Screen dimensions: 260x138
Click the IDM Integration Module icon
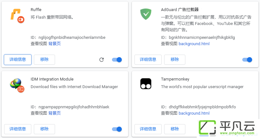pos(17,85)
